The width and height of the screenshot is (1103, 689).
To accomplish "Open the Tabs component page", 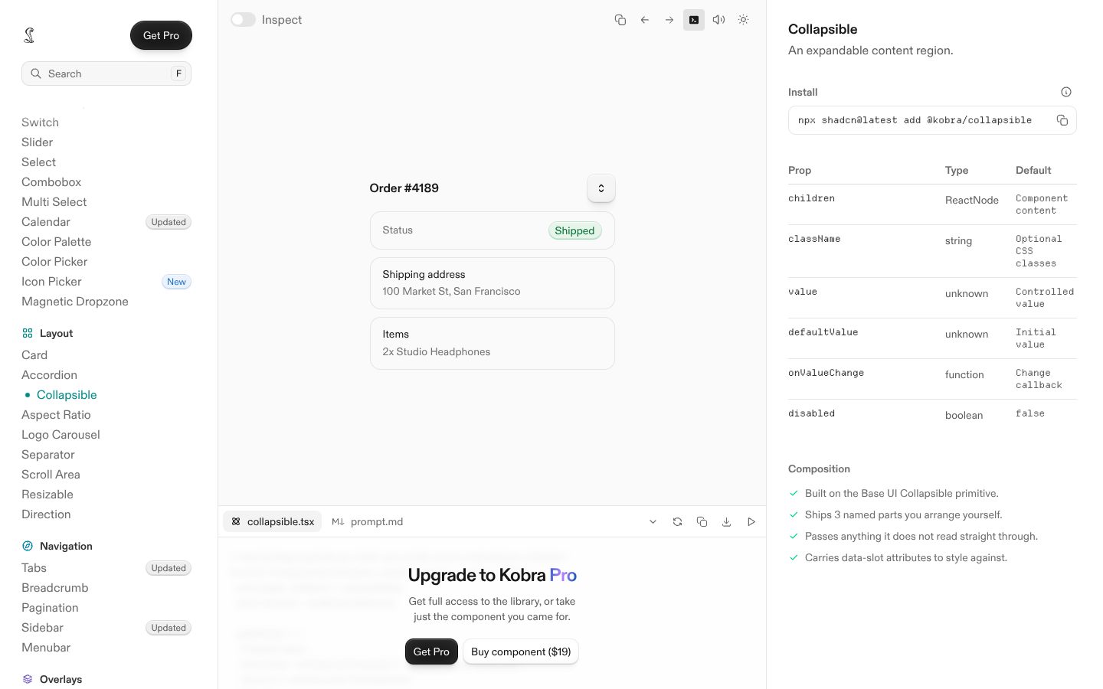I will 34,568.
